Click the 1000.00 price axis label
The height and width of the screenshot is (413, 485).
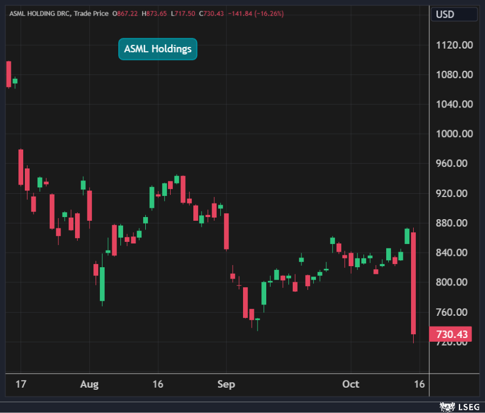tap(454, 134)
